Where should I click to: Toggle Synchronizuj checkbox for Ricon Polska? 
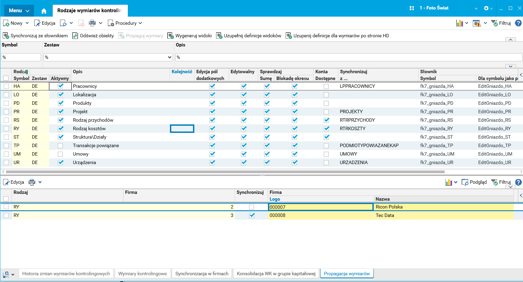point(251,207)
